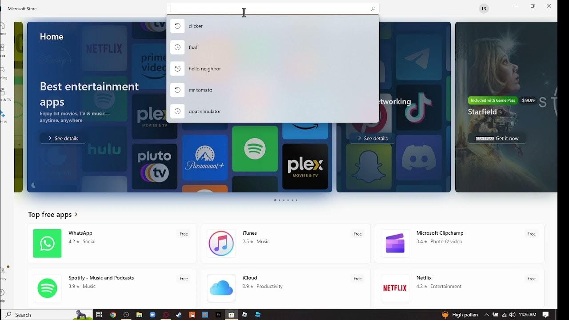
Task: Open the volume speaker icon
Action: (513, 315)
